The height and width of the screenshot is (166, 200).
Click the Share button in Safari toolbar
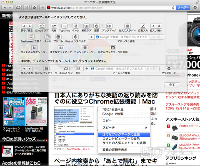tap(26, 7)
